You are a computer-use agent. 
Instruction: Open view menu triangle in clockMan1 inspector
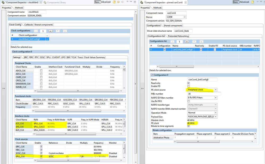click(127, 2)
